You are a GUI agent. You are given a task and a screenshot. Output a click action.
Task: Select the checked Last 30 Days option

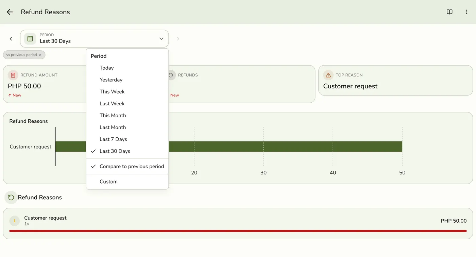[x=128, y=151]
